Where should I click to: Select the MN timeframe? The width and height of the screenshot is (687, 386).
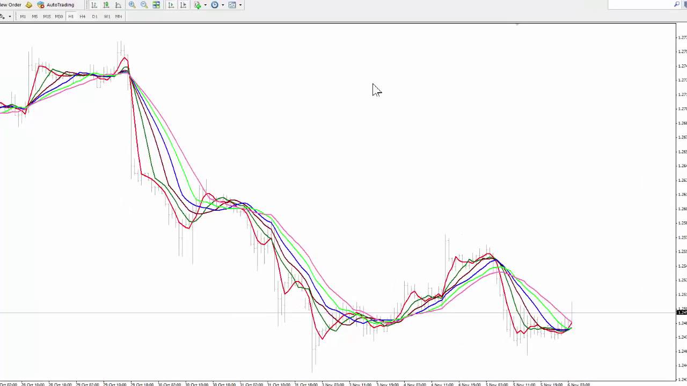(x=119, y=17)
